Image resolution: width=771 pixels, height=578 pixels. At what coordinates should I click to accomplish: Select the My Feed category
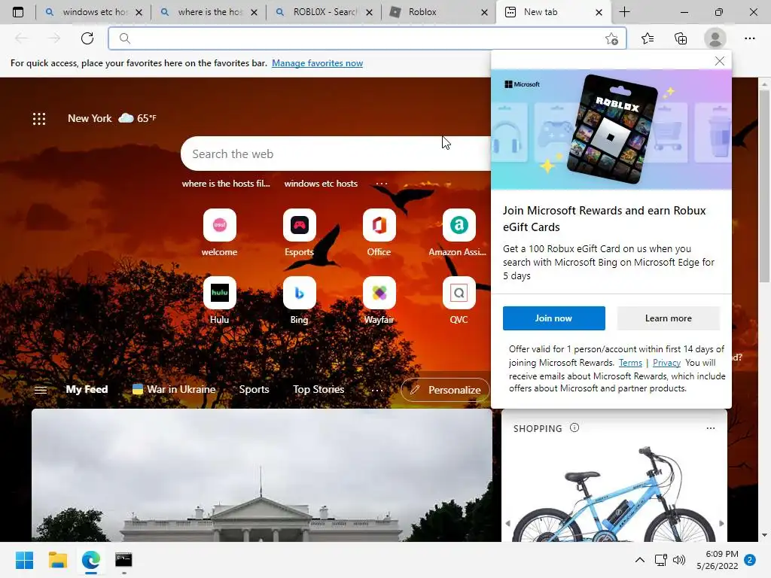tap(87, 389)
